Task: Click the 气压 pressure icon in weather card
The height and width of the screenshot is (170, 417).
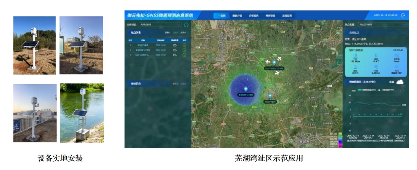Action: click(x=355, y=56)
